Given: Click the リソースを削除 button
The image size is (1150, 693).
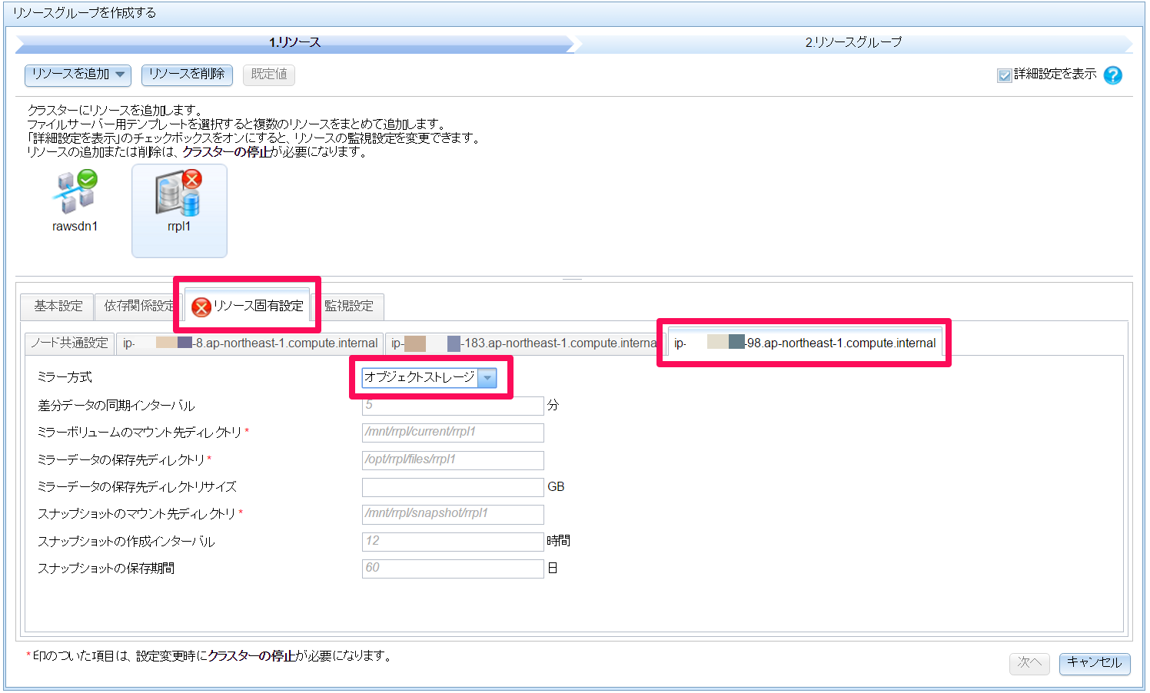Looking at the screenshot, I should click(x=187, y=75).
